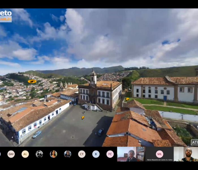Click the ML participant avatar

click(160, 154)
